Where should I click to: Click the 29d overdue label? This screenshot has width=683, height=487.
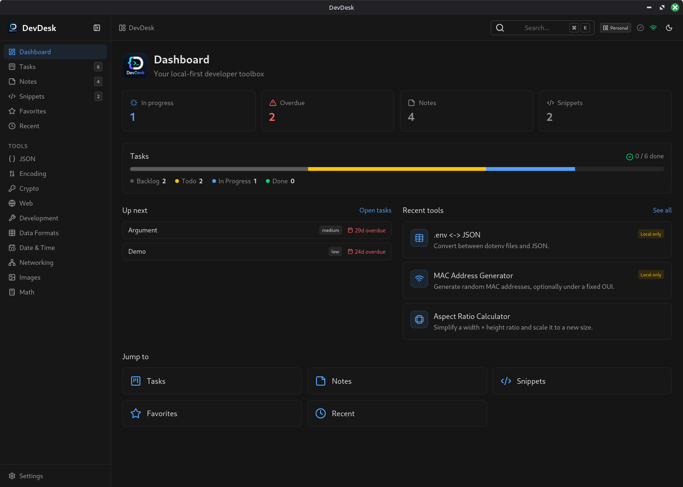click(x=367, y=230)
